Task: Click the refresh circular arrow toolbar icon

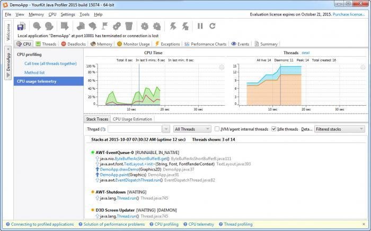Action: (x=212, y=26)
